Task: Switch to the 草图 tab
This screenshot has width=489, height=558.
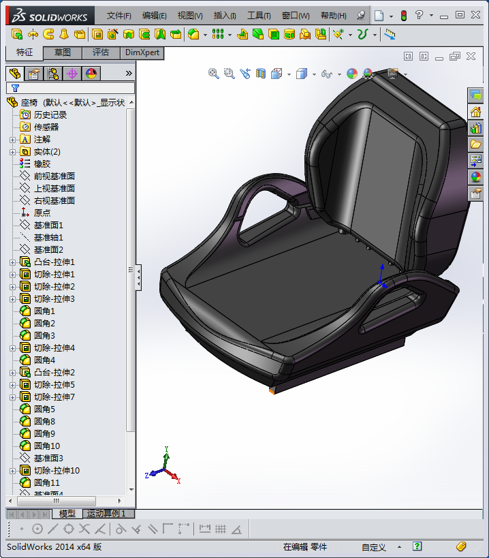Action: click(62, 52)
